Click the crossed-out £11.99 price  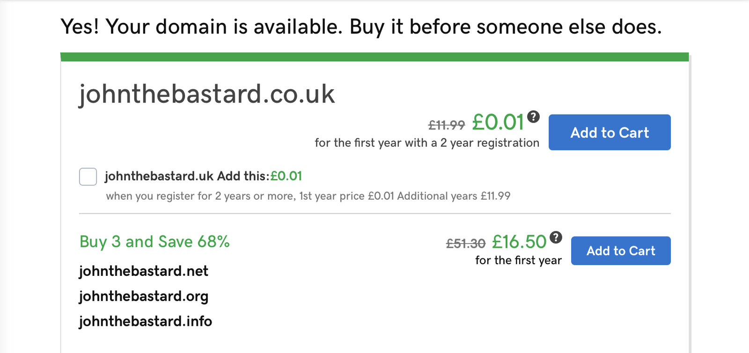coord(447,125)
